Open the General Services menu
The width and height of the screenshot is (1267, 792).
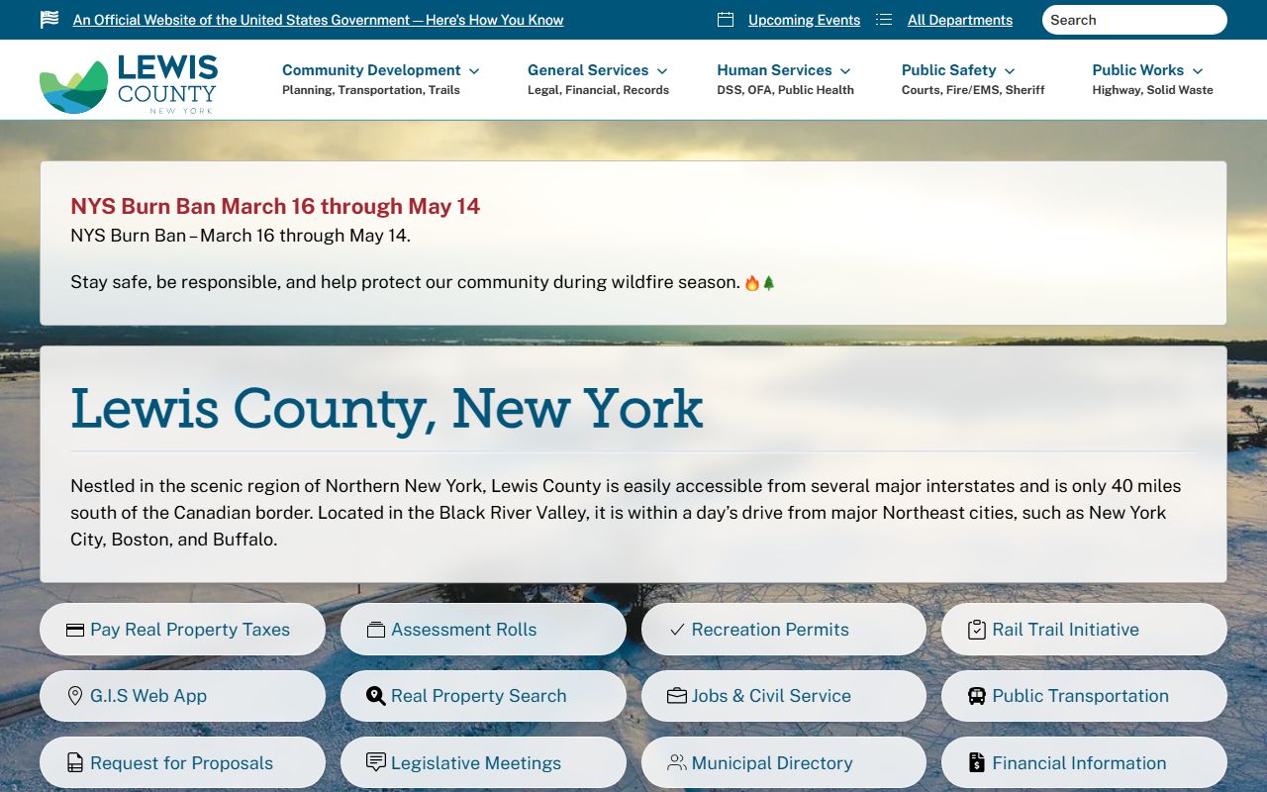pyautogui.click(x=588, y=70)
